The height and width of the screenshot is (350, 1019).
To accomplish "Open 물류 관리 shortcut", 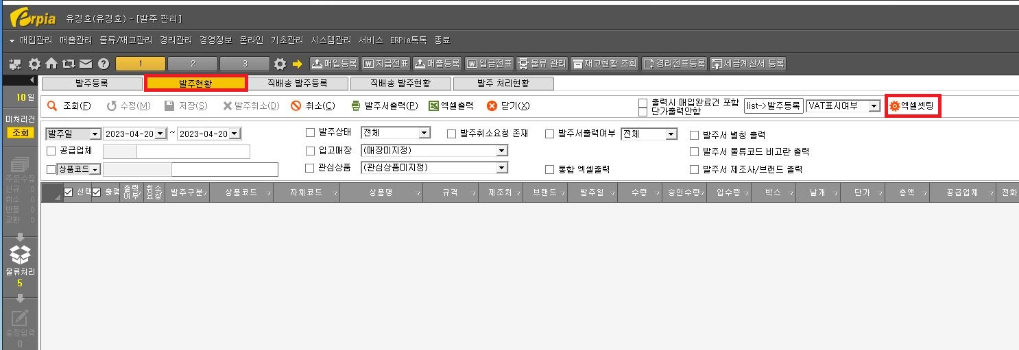I will click(542, 64).
